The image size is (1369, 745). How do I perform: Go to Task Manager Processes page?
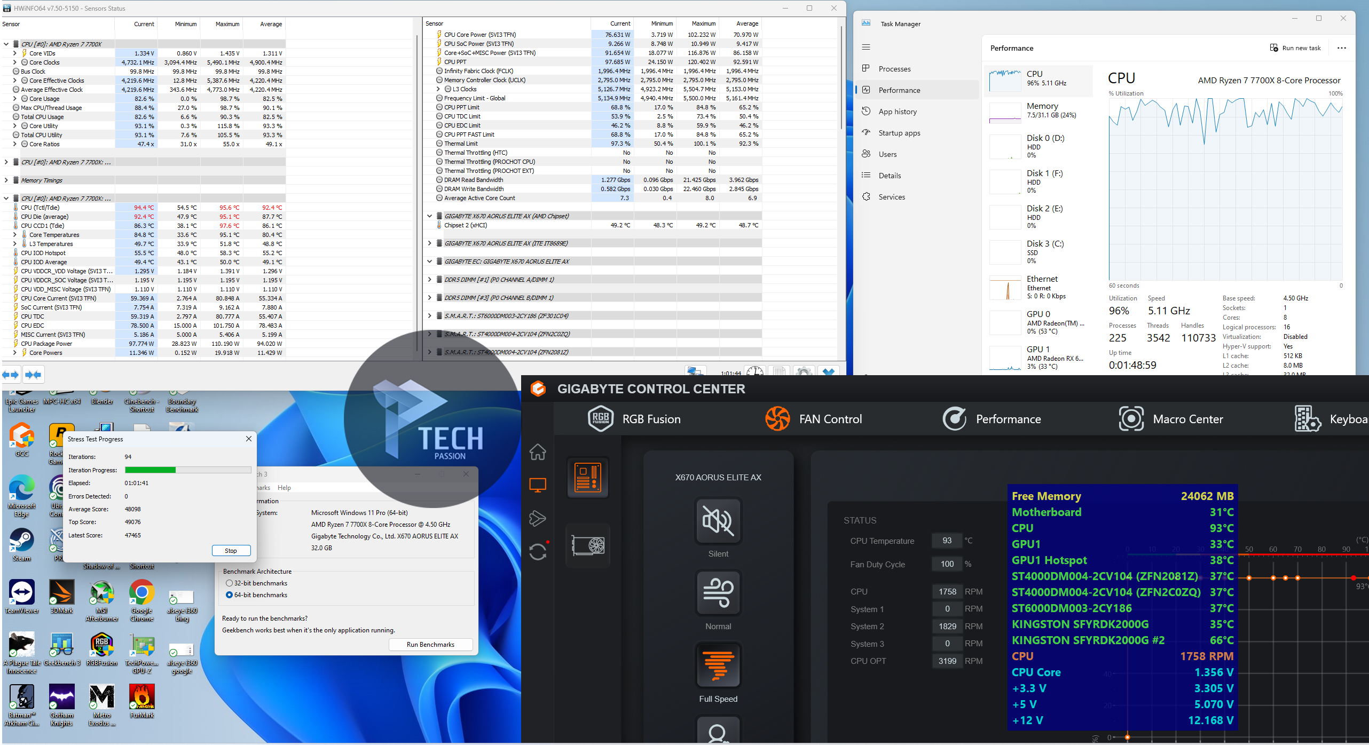pos(894,69)
